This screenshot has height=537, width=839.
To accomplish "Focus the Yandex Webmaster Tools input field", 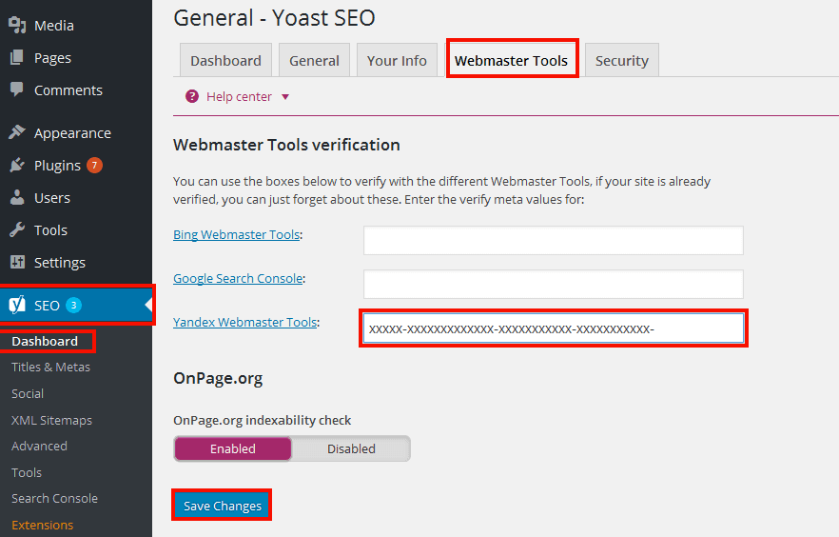I will (x=554, y=328).
